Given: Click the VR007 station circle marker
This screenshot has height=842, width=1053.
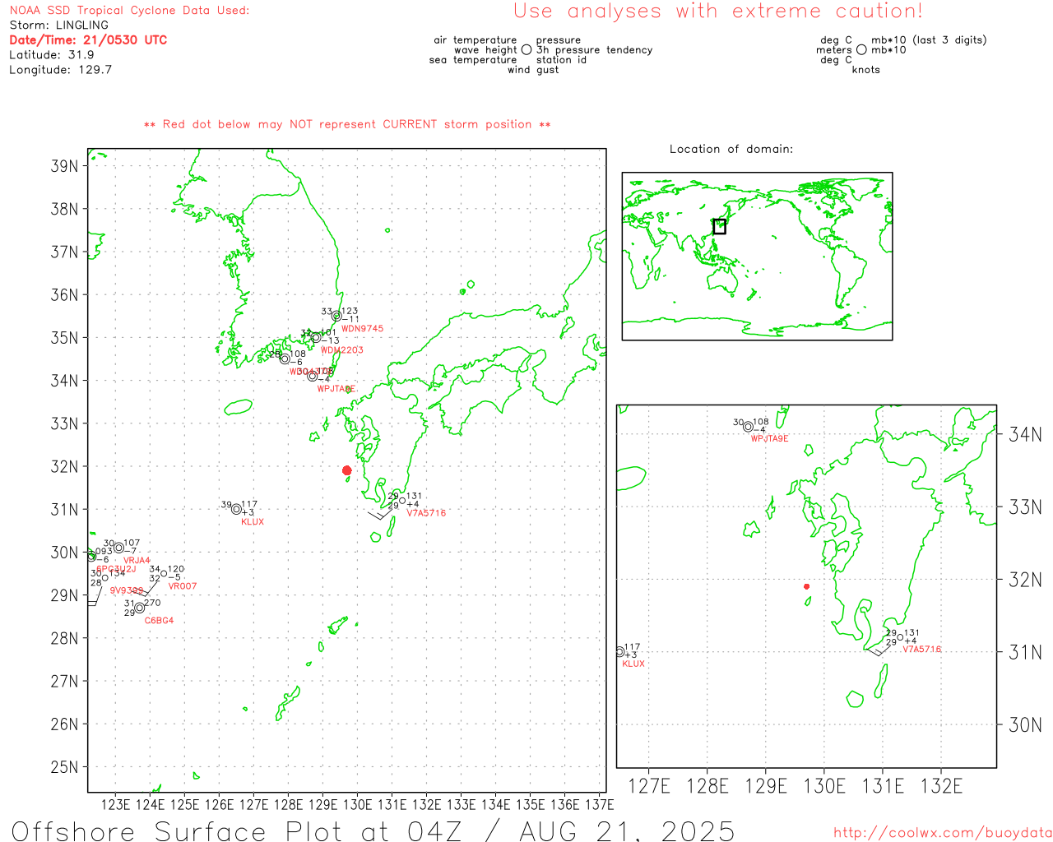Looking at the screenshot, I should click(164, 573).
